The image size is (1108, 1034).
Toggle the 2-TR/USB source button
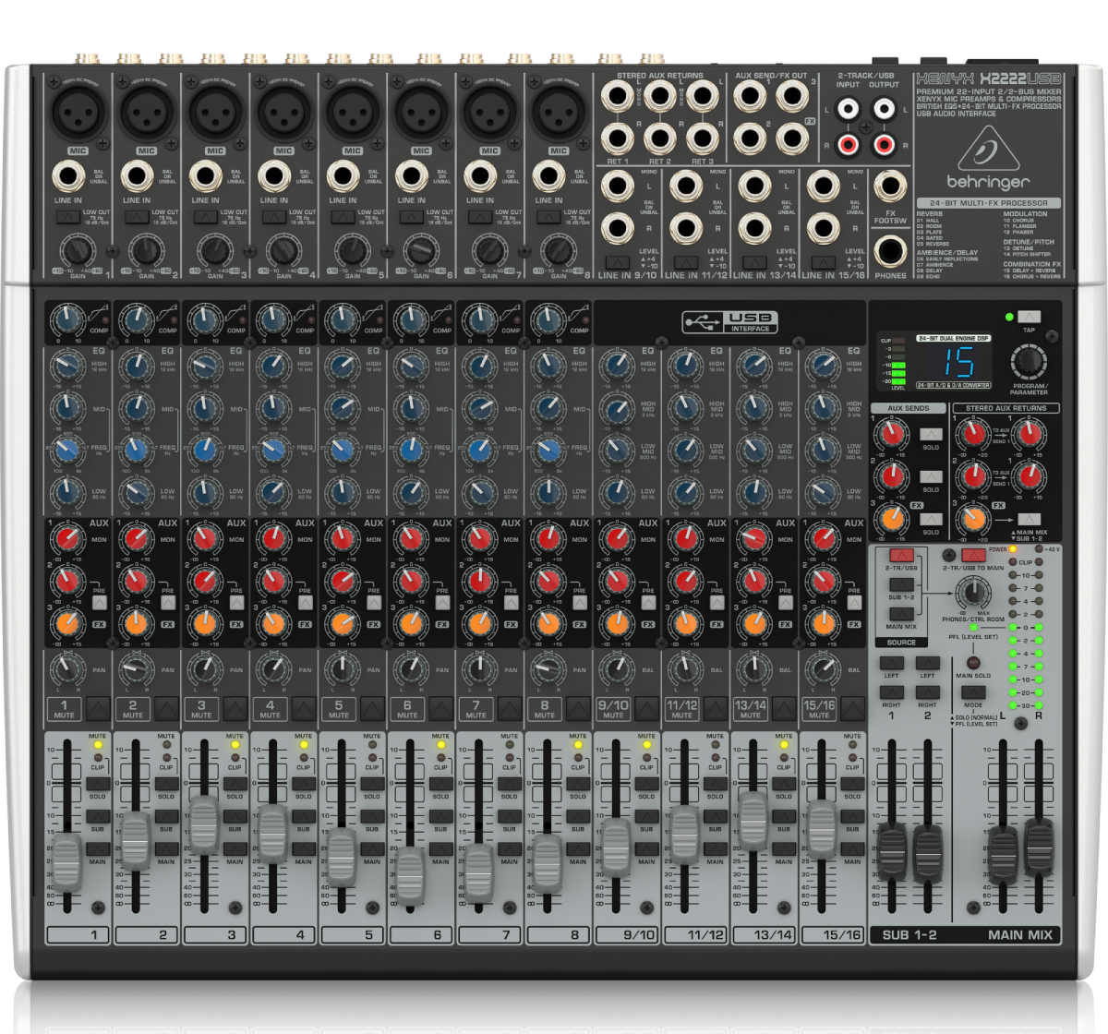pos(901,556)
